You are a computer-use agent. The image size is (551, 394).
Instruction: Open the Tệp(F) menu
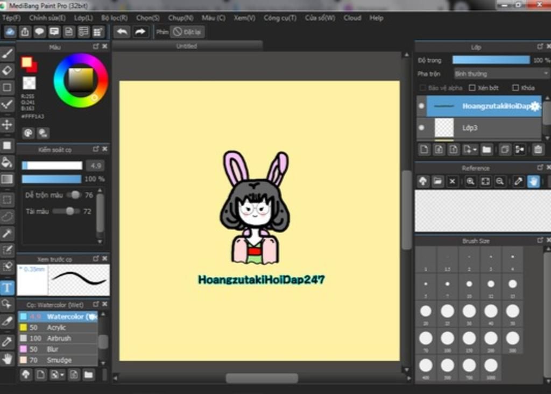(11, 18)
